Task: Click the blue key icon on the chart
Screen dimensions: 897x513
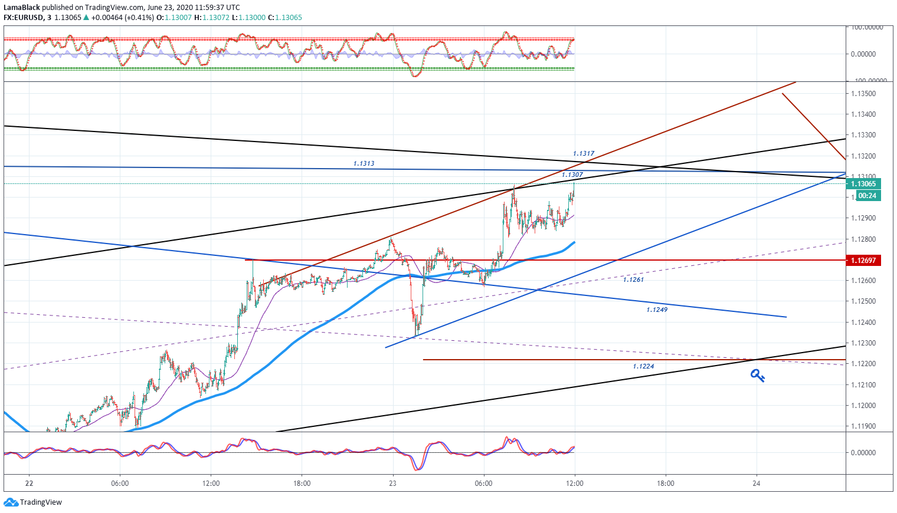Action: click(x=757, y=375)
